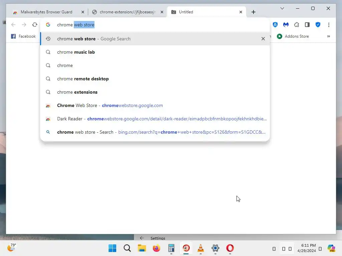Open the Addons Store bookmark
342x256 pixels.
coord(293,36)
